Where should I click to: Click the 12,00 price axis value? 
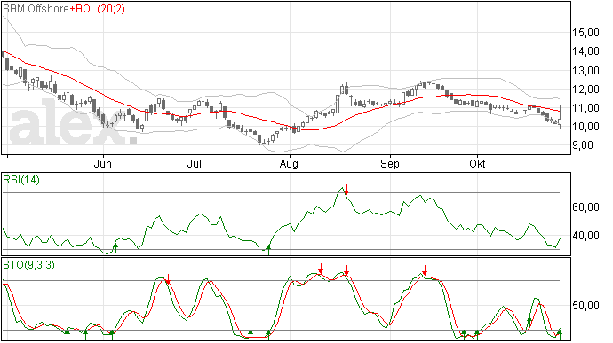(585, 90)
